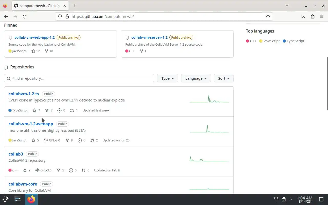Open the collab-vm-server-1.2 pinned repository
This screenshot has height=205, width=328.
[149, 37]
